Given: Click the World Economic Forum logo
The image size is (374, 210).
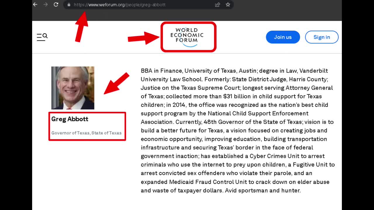Looking at the screenshot, I should pos(187,37).
